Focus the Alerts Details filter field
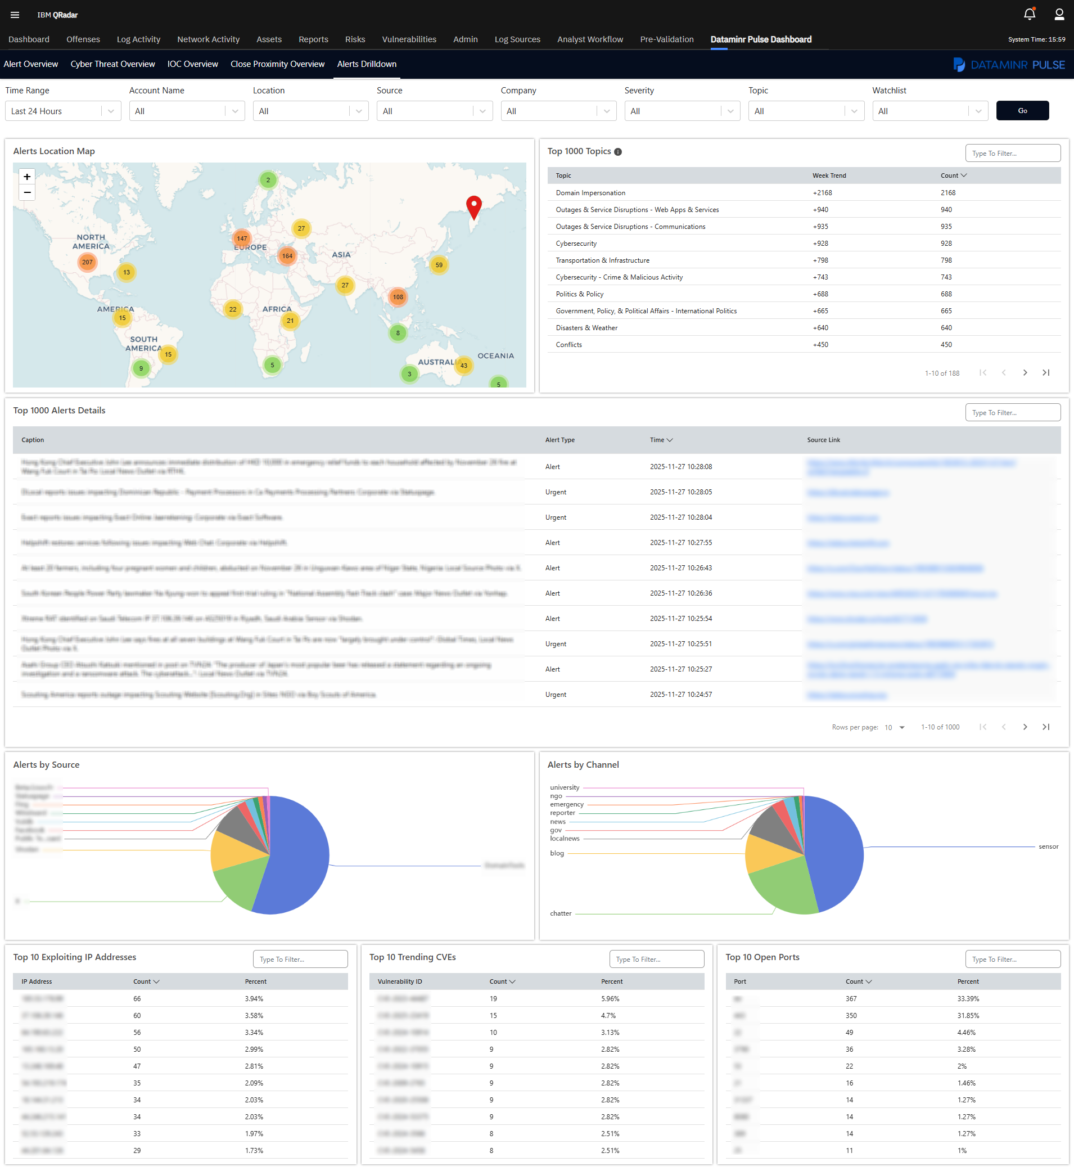 (x=1012, y=413)
